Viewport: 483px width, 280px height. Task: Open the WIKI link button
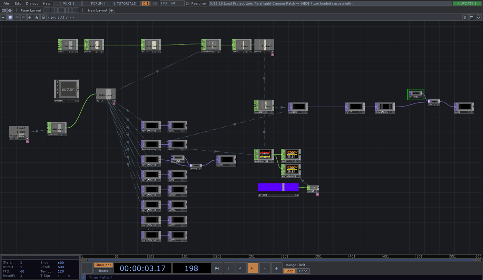[x=67, y=3]
